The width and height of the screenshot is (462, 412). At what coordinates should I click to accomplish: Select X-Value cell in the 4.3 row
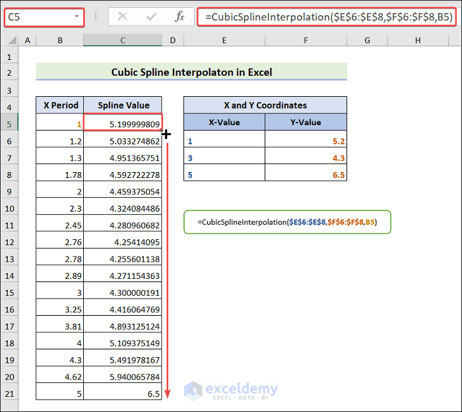pyautogui.click(x=224, y=156)
